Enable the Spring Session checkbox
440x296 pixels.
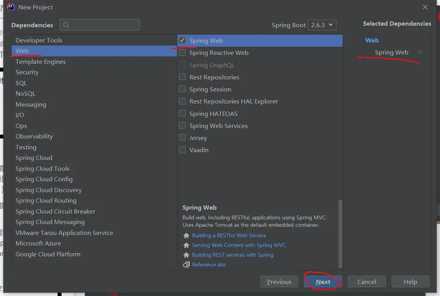click(x=182, y=89)
